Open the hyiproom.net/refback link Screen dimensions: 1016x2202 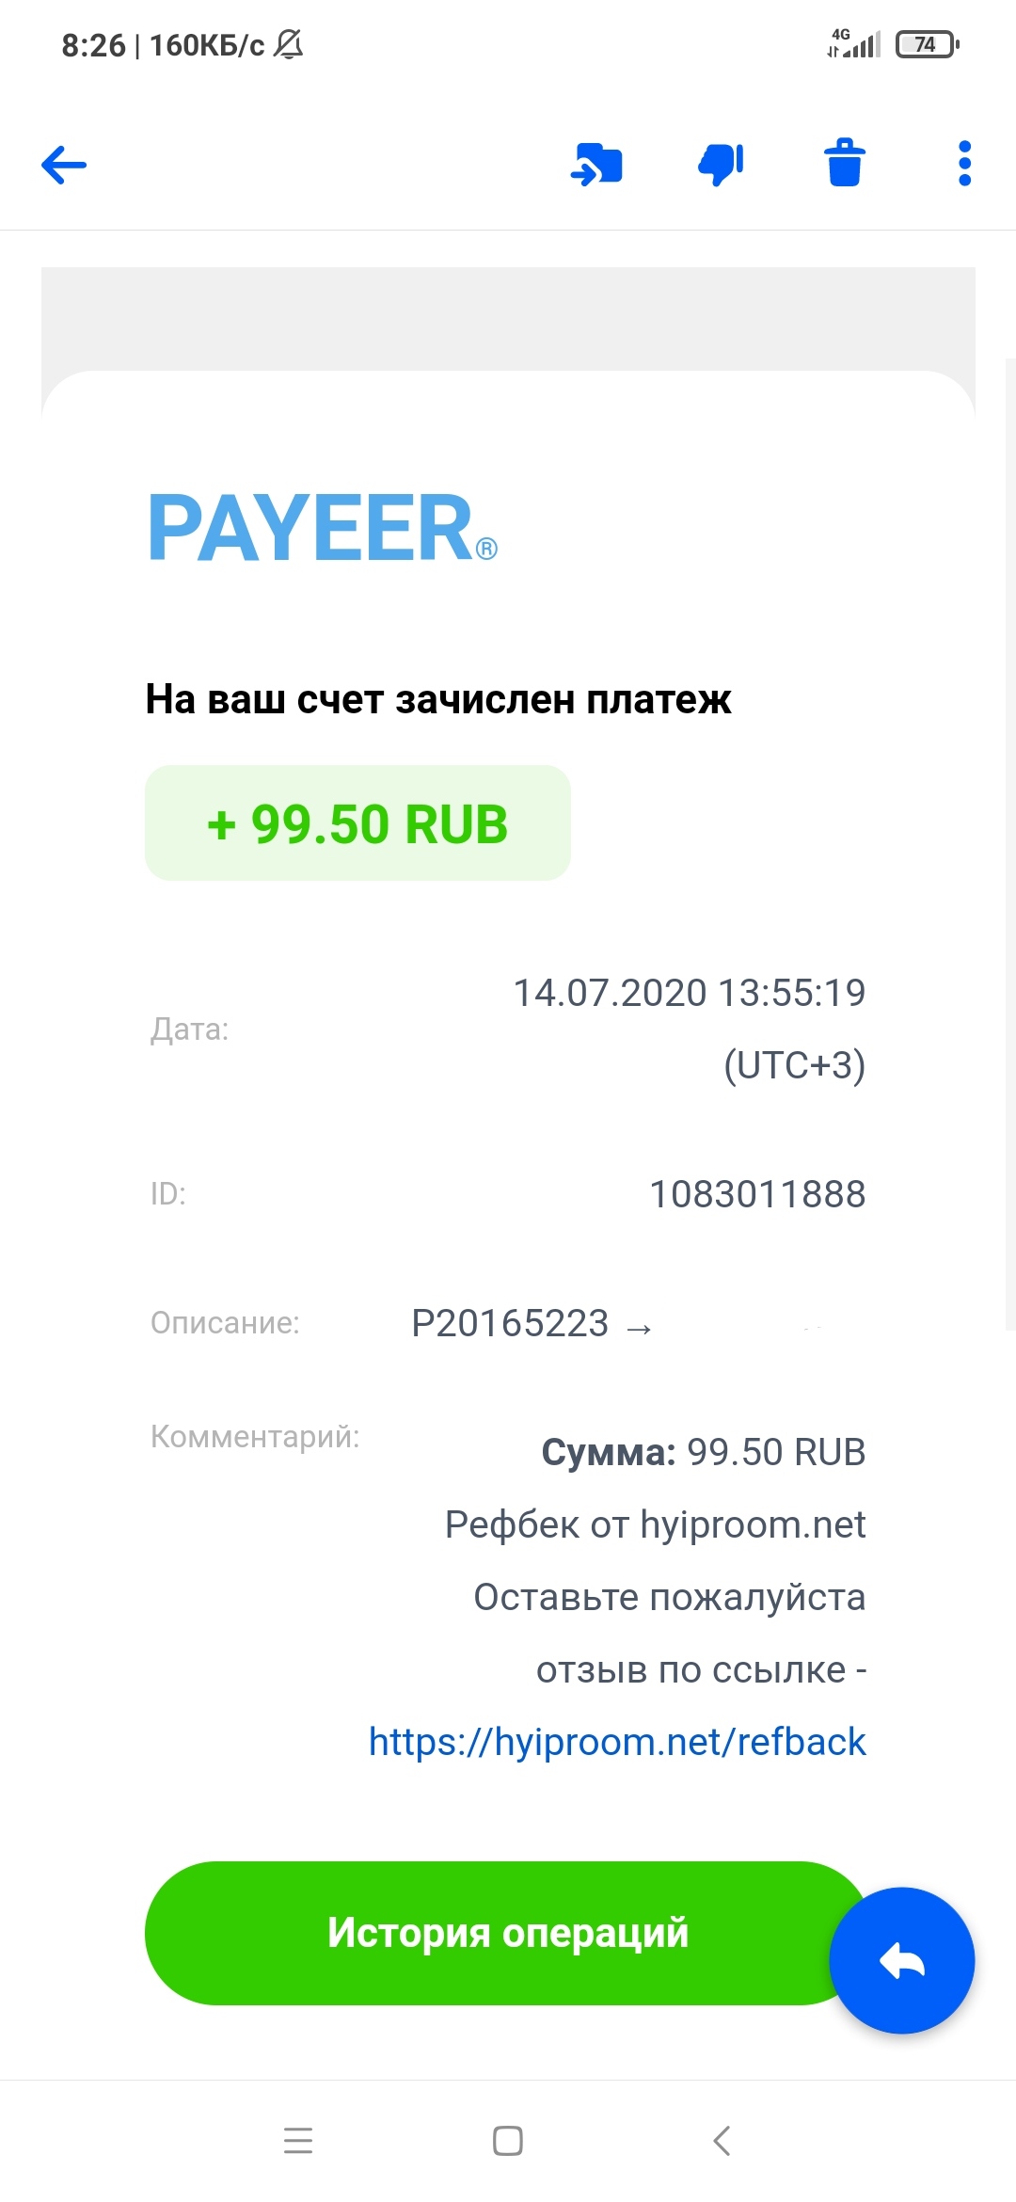tap(617, 1742)
